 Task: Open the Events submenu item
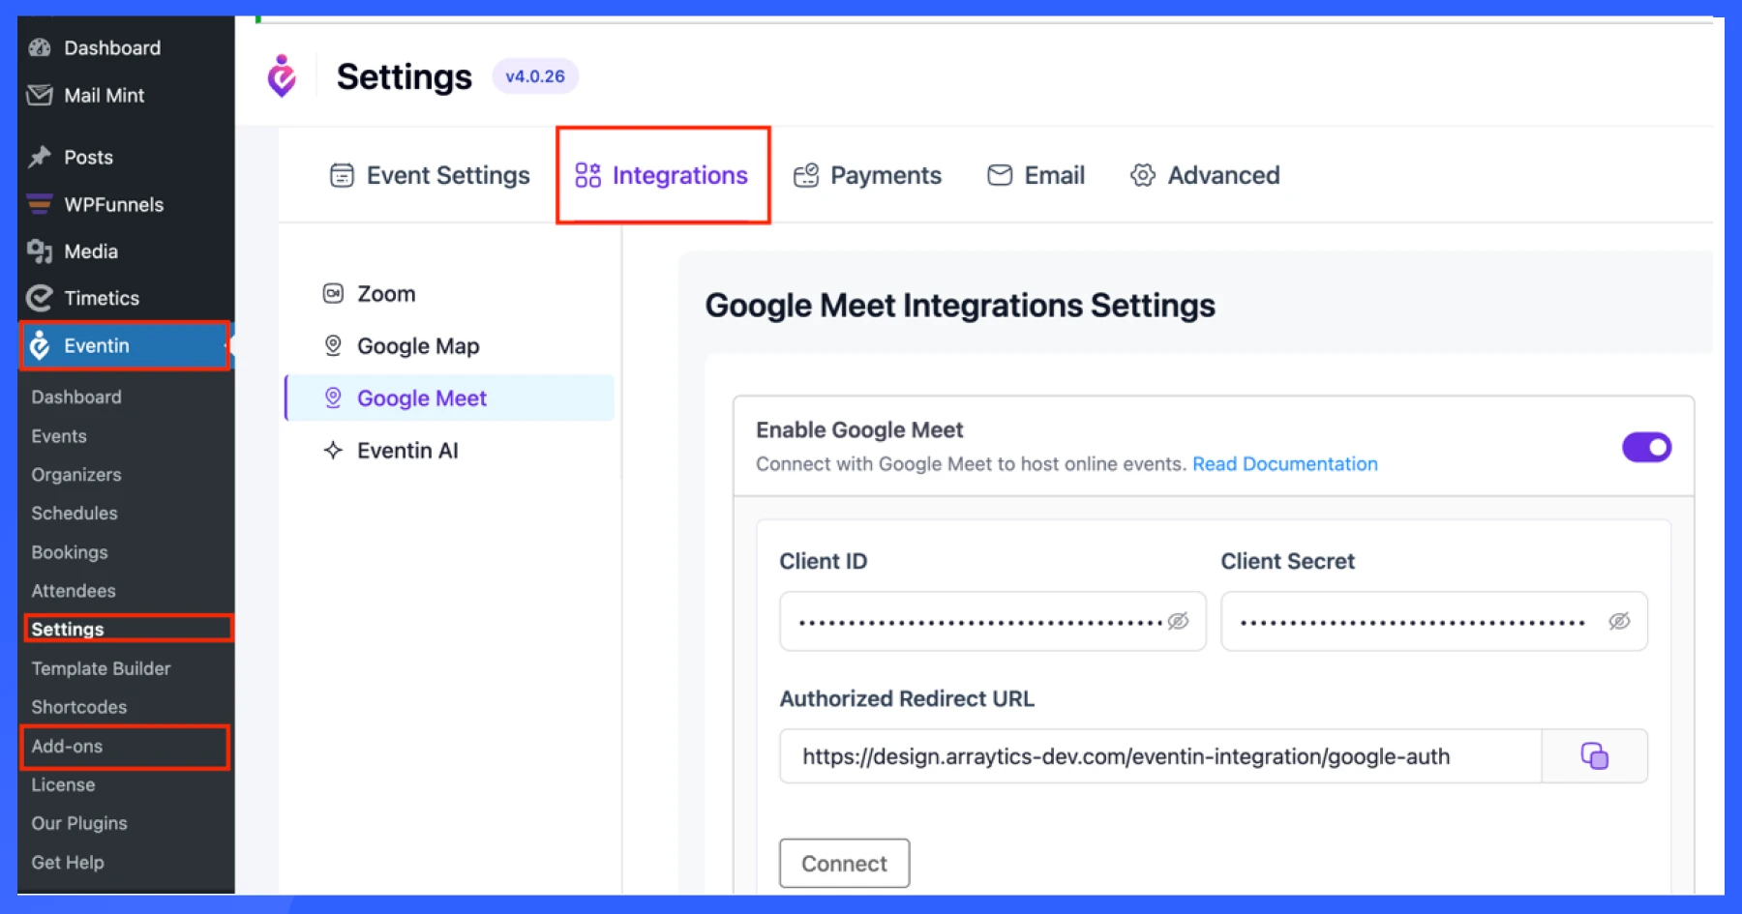click(x=59, y=436)
